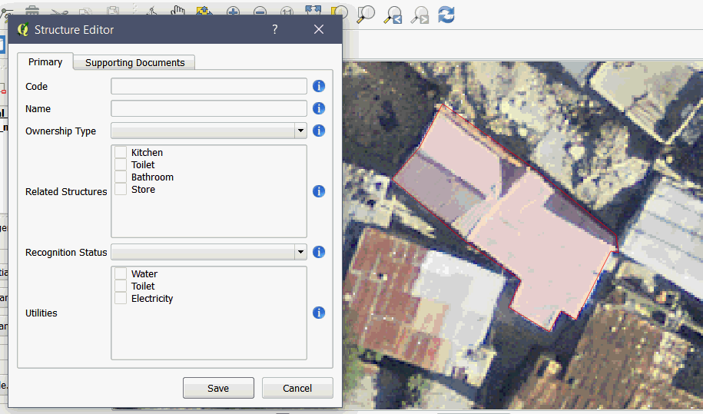Click the Refresh map icon in toolbar
Viewport: 703px width, 414px height.
click(x=446, y=14)
